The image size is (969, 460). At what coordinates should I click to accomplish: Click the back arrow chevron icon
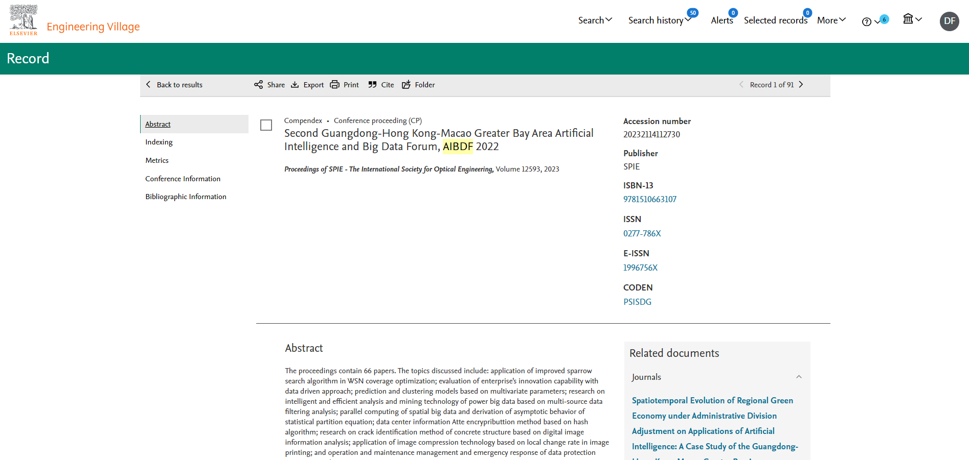148,84
